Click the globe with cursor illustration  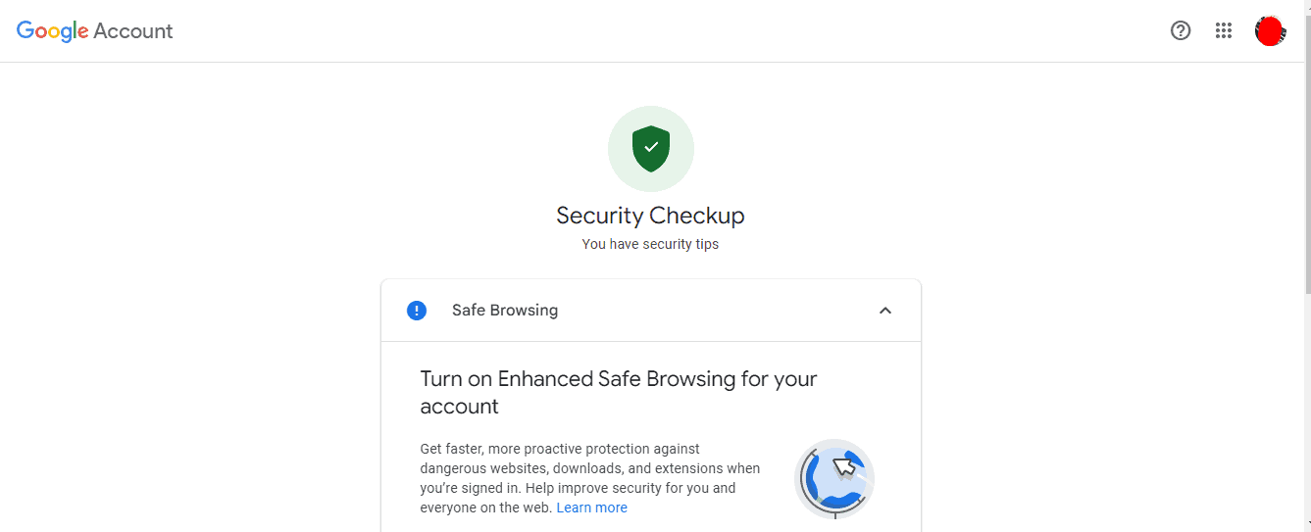[834, 478]
